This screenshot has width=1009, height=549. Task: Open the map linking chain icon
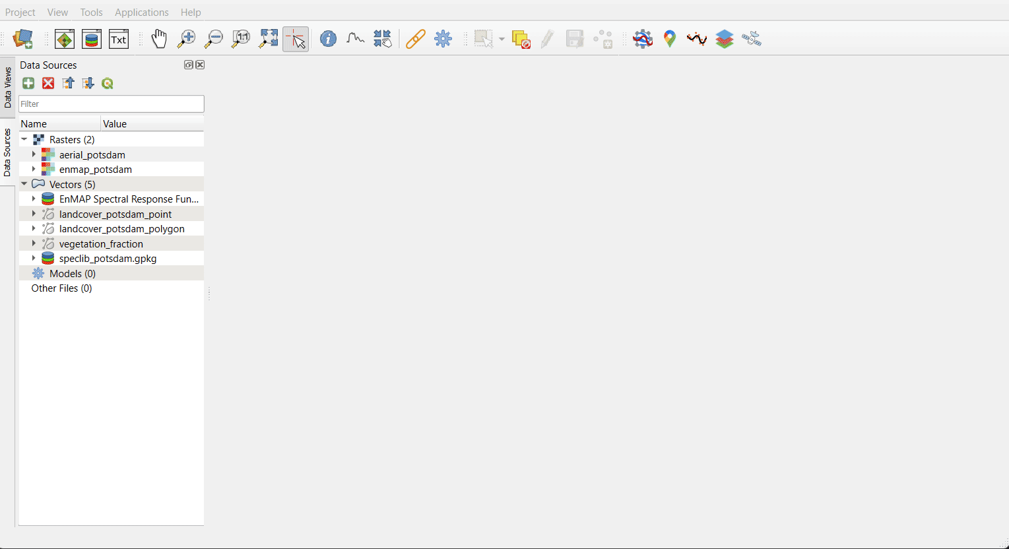(416, 40)
